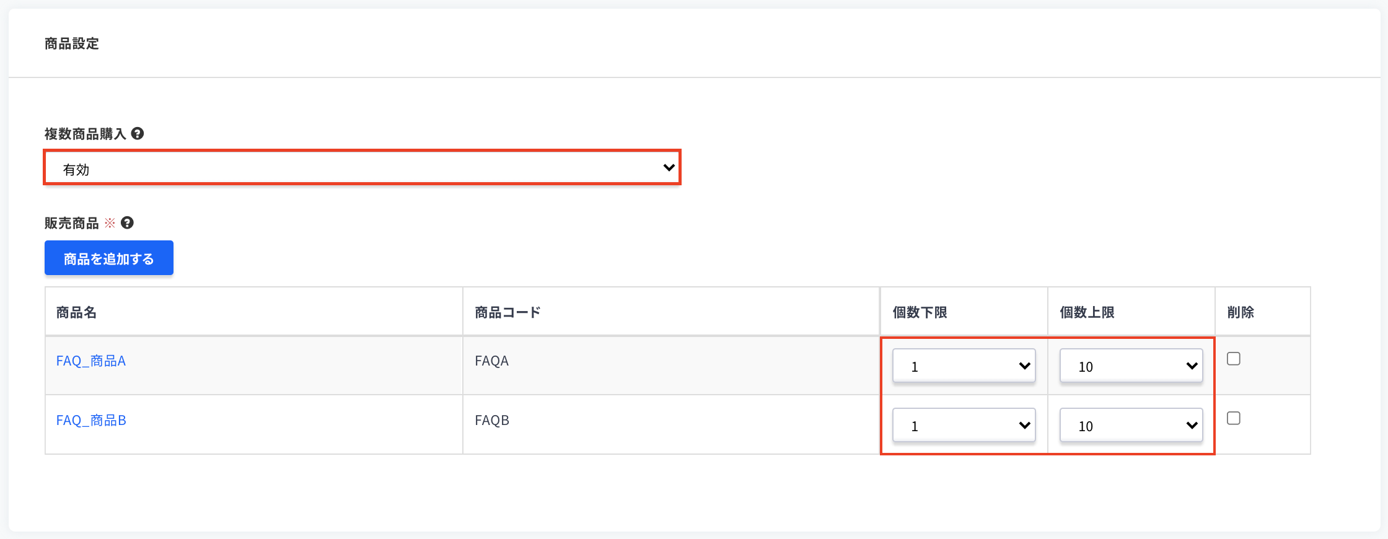This screenshot has width=1388, height=539.
Task: Click the 削除 column header
Action: tap(1241, 312)
